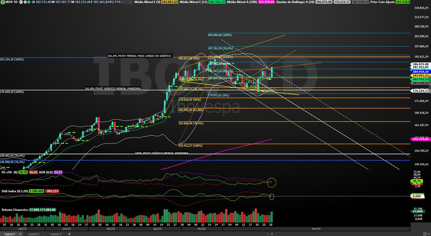Click the white 176.224,17 price tag on axis

(x=421, y=91)
